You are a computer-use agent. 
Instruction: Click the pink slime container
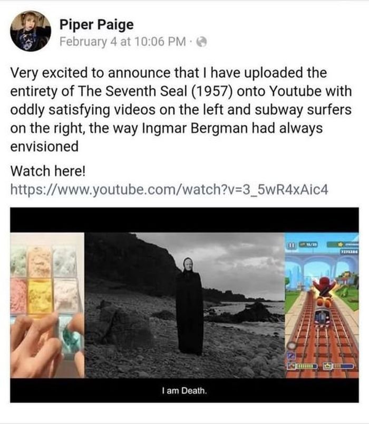18,296
